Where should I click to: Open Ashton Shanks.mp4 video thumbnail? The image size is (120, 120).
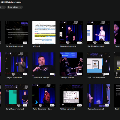coord(17,32)
